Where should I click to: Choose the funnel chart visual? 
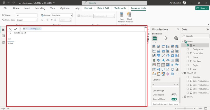click(x=159, y=55)
